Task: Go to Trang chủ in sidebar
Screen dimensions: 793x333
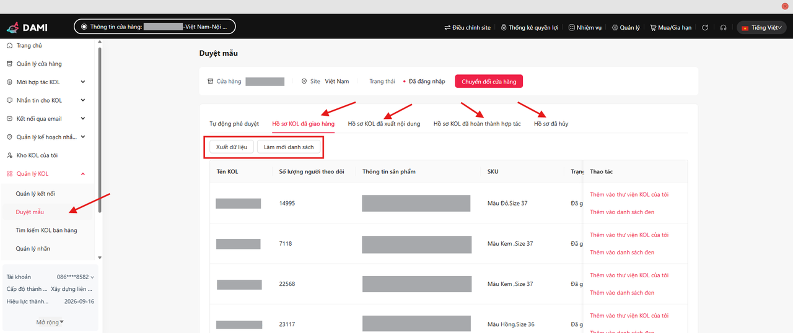Action: [29, 46]
